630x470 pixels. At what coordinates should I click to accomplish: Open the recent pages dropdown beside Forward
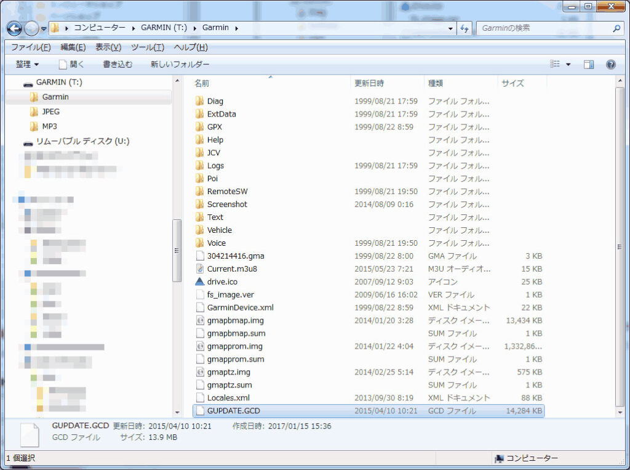point(44,29)
